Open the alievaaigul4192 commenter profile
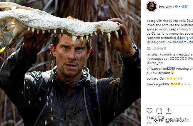 [x=158, y=84]
